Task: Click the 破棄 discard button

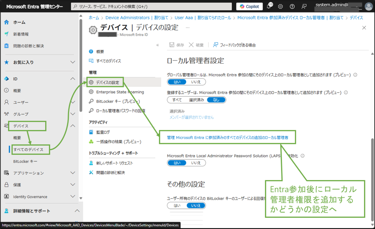Action: pos(196,45)
